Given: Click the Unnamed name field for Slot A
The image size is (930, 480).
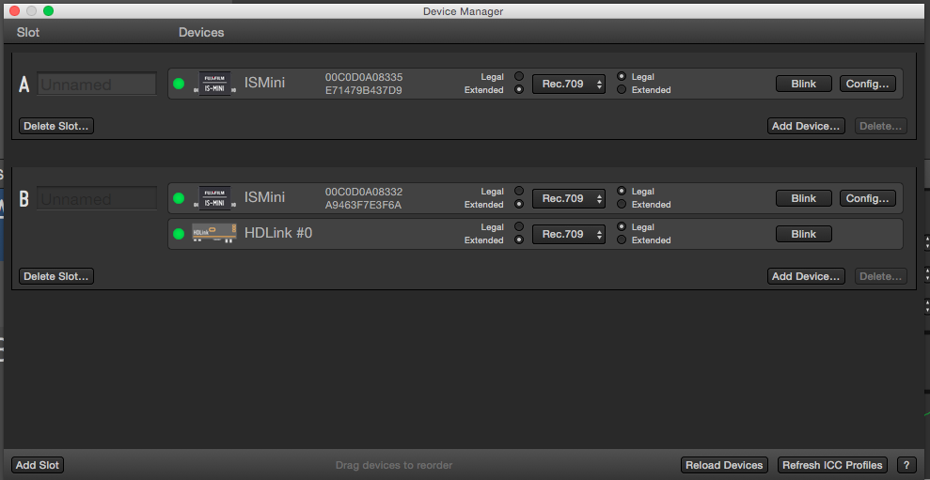Looking at the screenshot, I should [97, 85].
